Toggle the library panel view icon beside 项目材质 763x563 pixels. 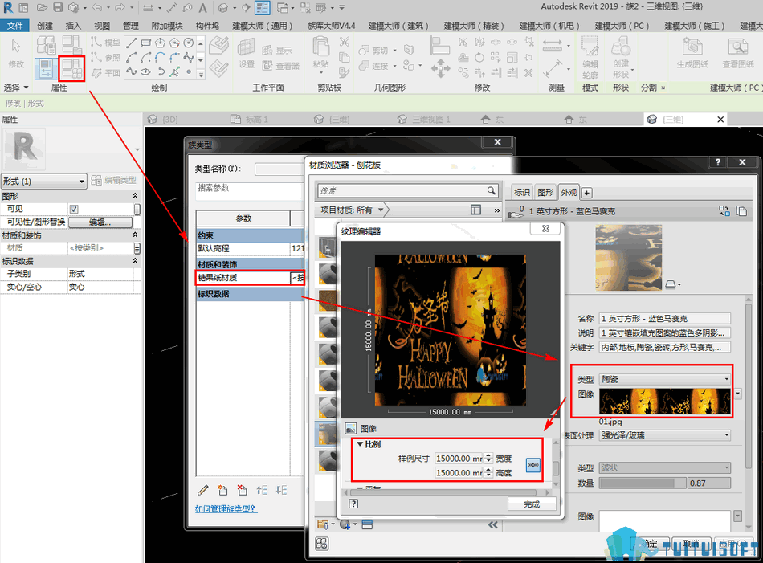[x=475, y=210]
